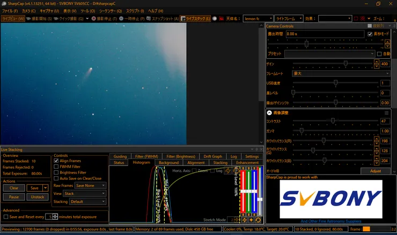Open the 画像調整 panel hamburger menu
This screenshot has width=397, height=235.
[x=386, y=113]
